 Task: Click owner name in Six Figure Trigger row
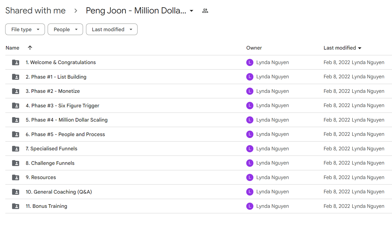click(x=273, y=105)
